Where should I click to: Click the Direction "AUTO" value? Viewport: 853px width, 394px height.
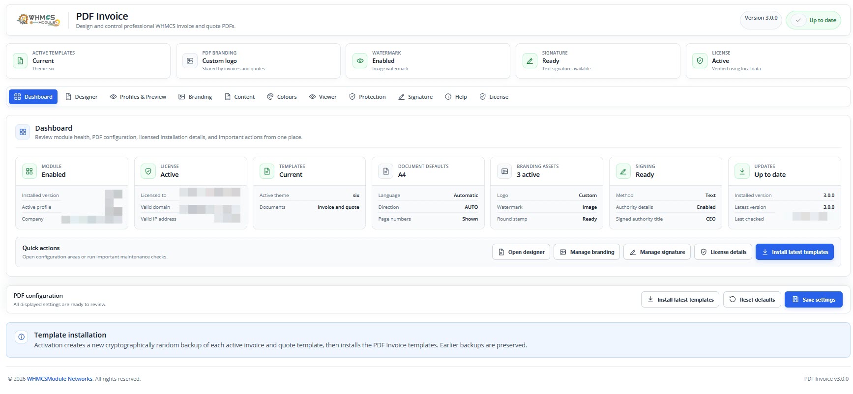point(471,207)
